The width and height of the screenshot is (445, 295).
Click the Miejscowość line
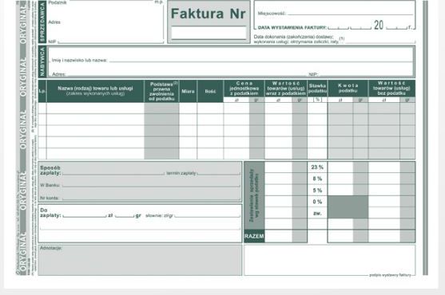350,13
